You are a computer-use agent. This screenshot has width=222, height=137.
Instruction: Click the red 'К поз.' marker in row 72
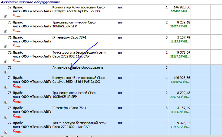(17, 61)
